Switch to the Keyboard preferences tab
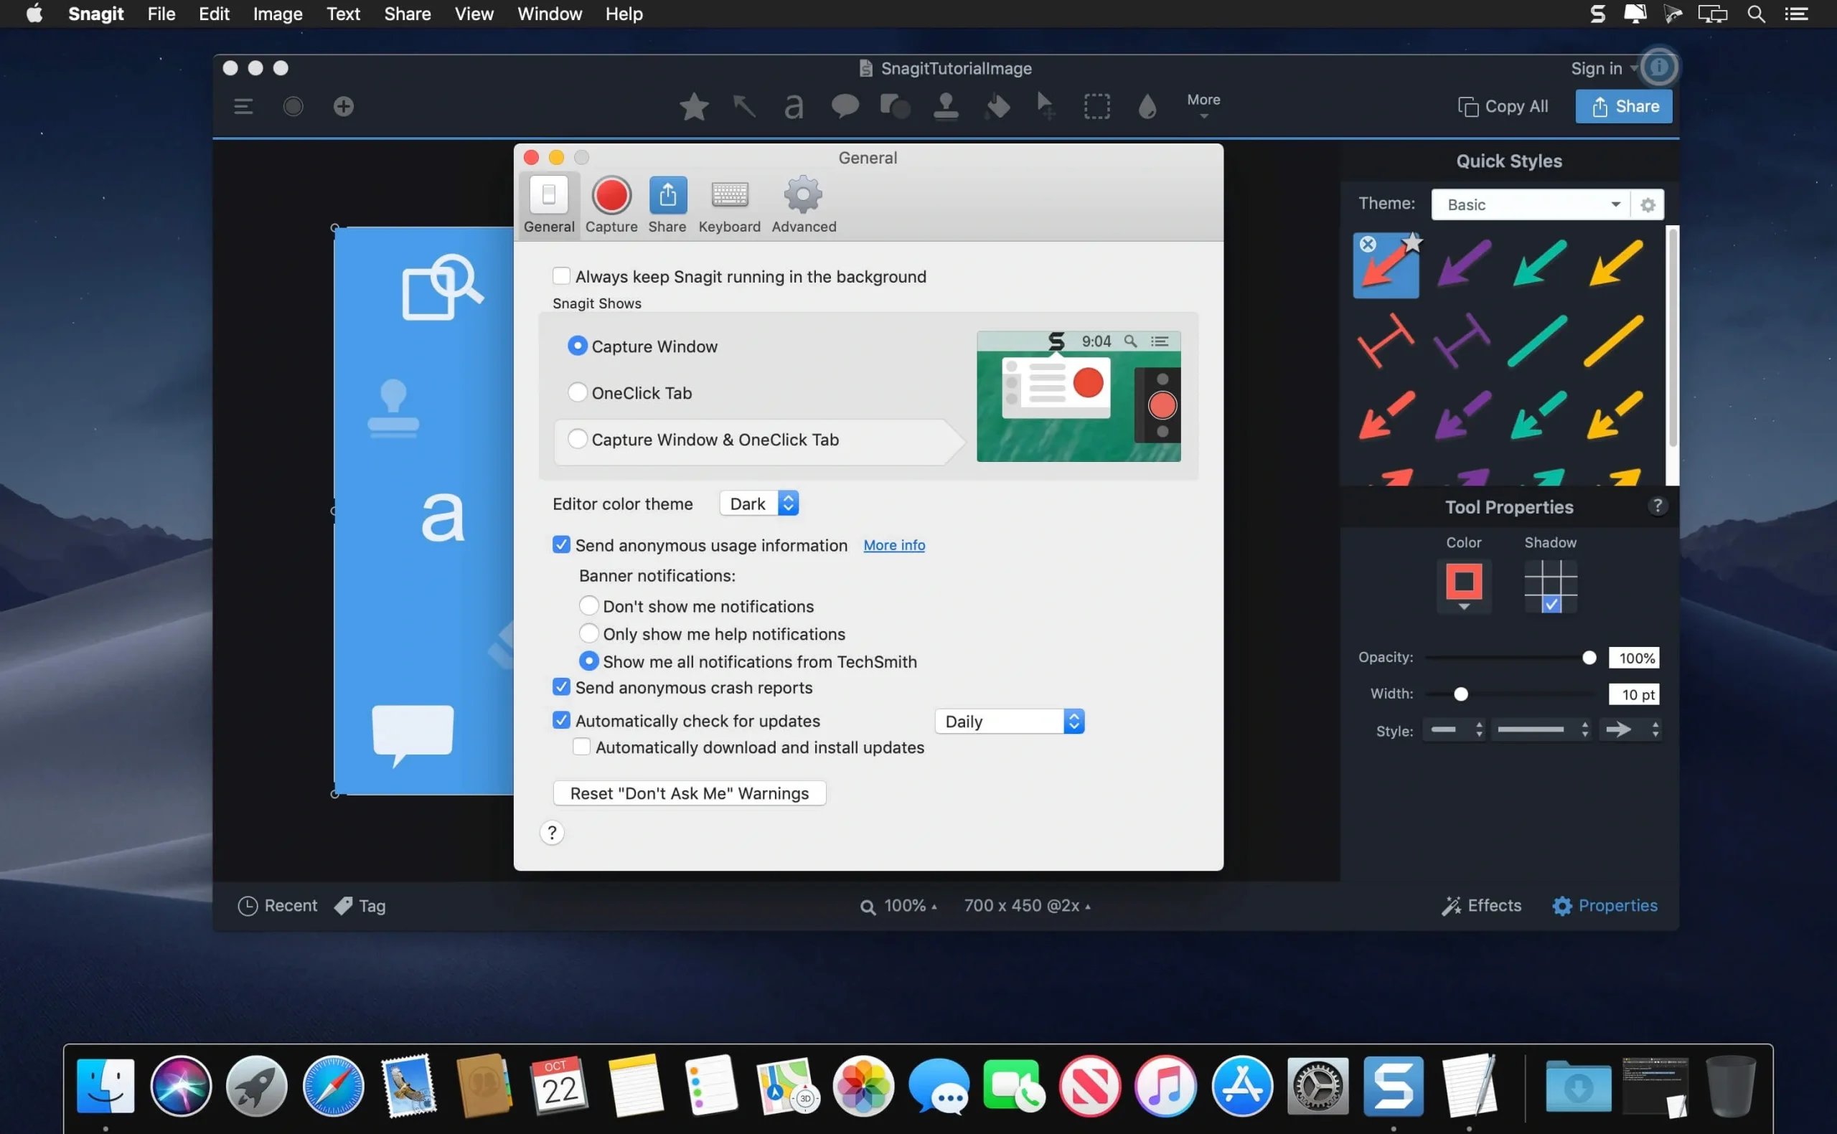1837x1134 pixels. (x=729, y=204)
